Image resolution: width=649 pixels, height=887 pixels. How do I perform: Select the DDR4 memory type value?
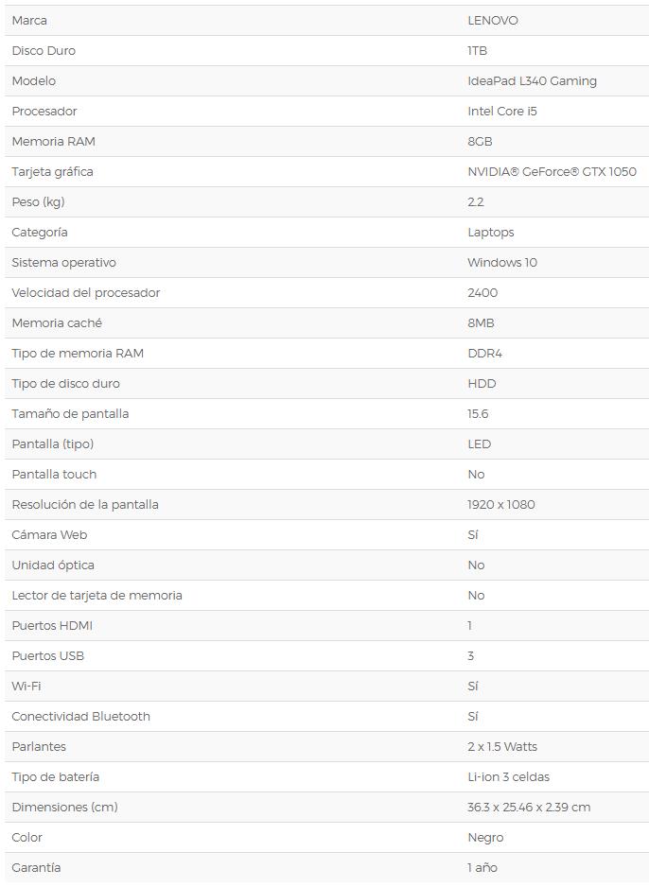tap(482, 353)
